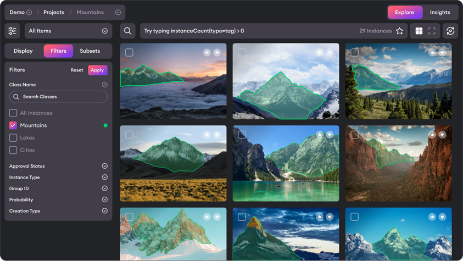Open the Insights tab
The image size is (463, 261).
[439, 13]
